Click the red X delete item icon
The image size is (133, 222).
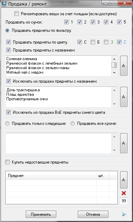(124, 193)
